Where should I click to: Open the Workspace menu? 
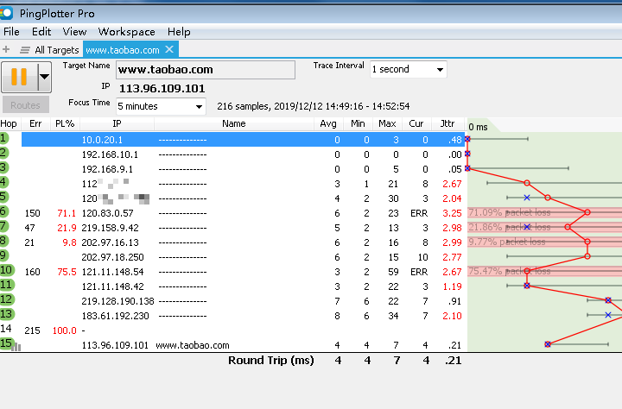[126, 32]
